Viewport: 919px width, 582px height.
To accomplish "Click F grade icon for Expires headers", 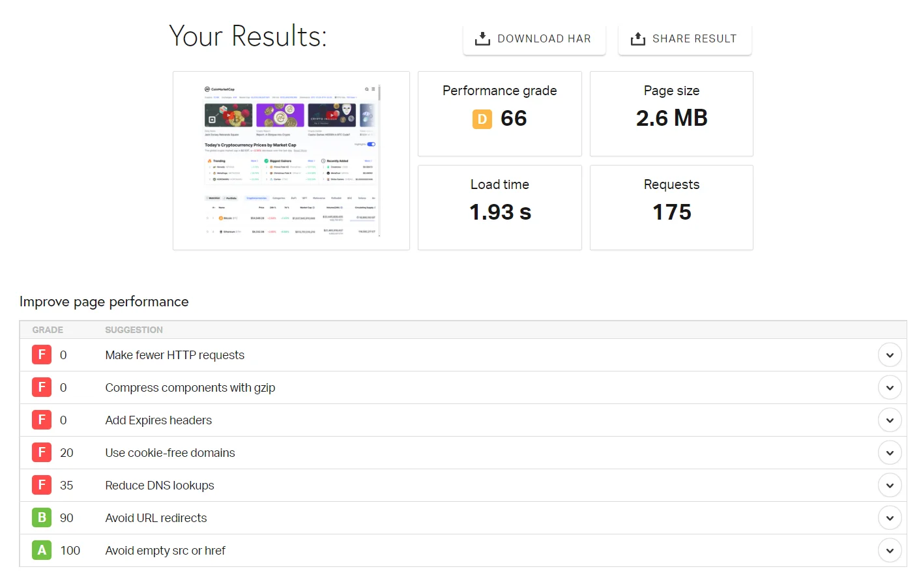I will (x=42, y=420).
